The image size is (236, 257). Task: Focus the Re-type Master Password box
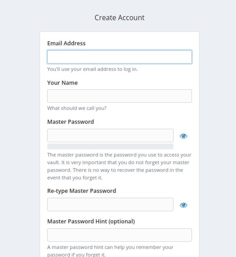[110, 205]
